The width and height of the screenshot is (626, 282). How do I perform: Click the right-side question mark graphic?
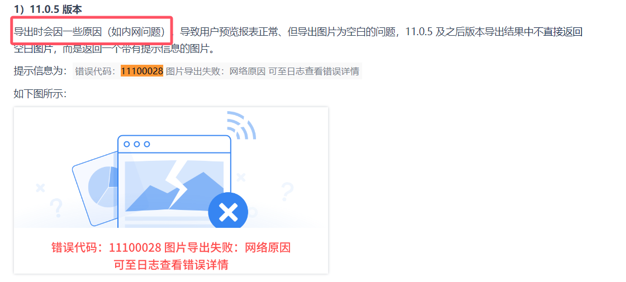(x=287, y=191)
